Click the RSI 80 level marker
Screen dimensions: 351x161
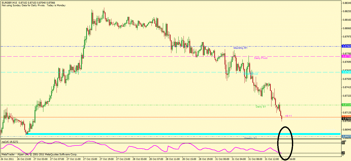tap(343, 143)
